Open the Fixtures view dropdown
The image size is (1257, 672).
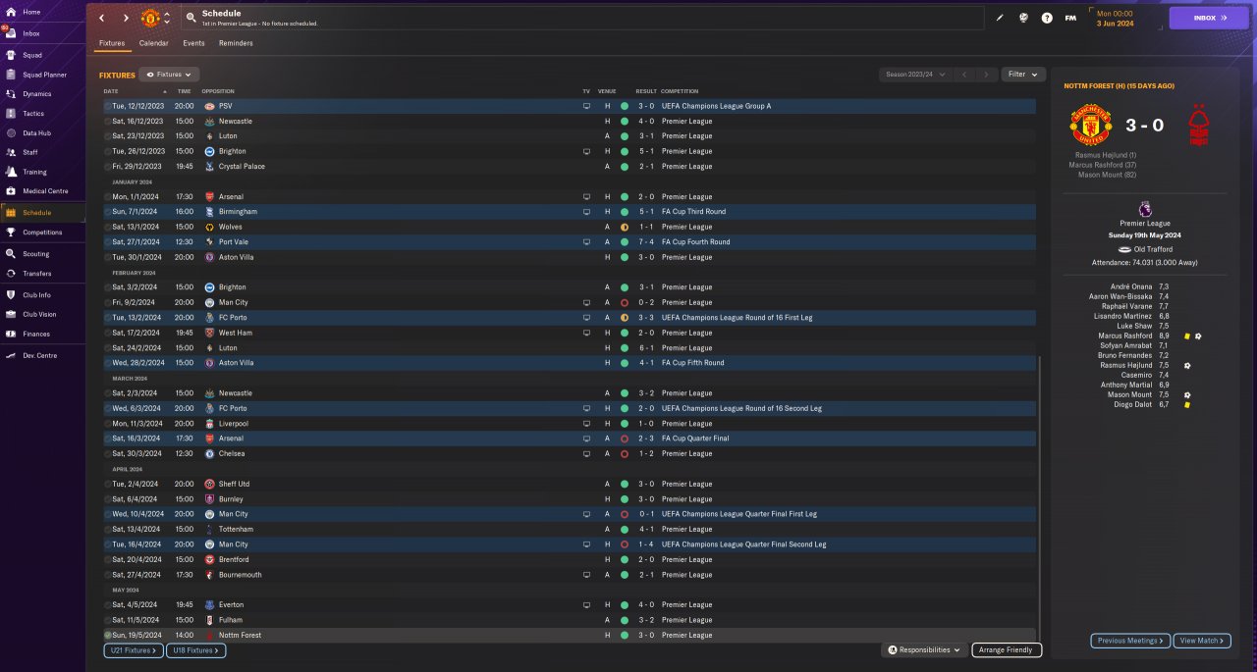pyautogui.click(x=169, y=75)
